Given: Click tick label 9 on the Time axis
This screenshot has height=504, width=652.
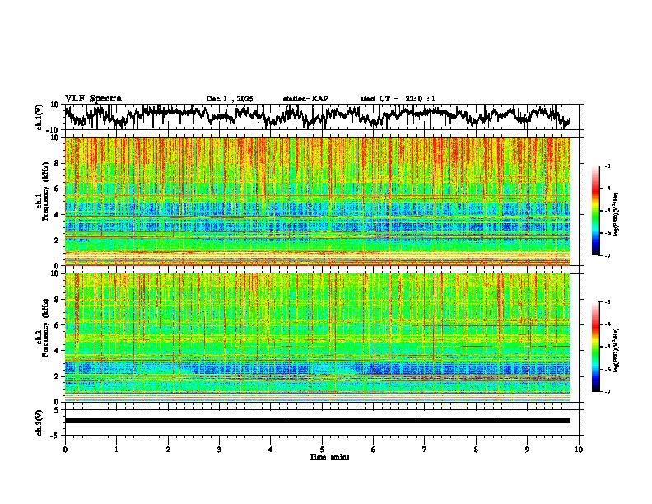Looking at the screenshot, I should 527,450.
